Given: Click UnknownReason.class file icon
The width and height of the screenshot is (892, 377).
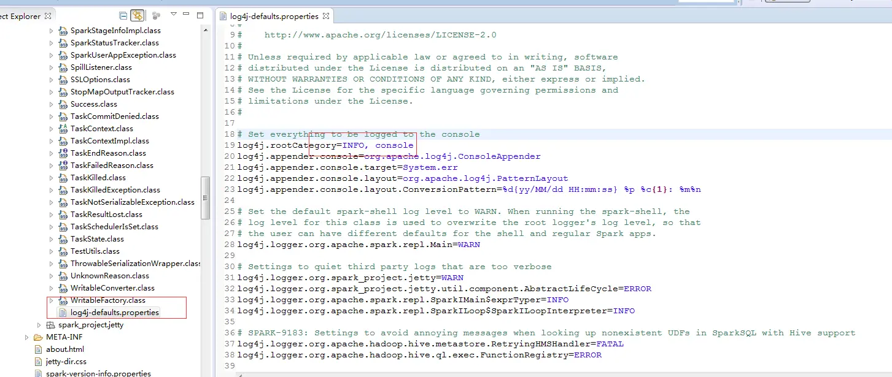Looking at the screenshot, I should [63, 276].
